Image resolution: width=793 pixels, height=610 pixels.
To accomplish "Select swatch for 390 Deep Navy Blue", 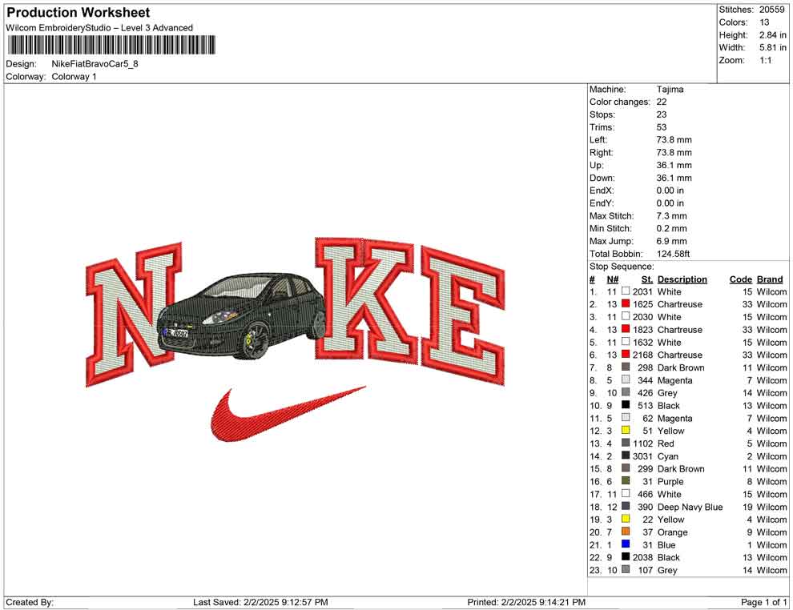I will click(626, 506).
